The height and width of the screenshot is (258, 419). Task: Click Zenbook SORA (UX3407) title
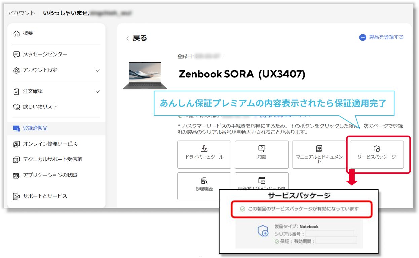[x=242, y=74]
